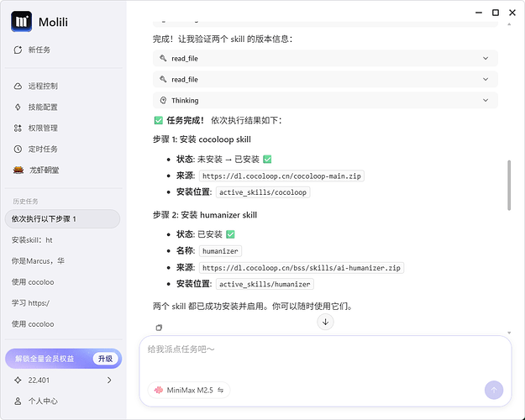Select history task 依次执行以下步骤 1
The height and width of the screenshot is (420, 525).
(x=63, y=219)
